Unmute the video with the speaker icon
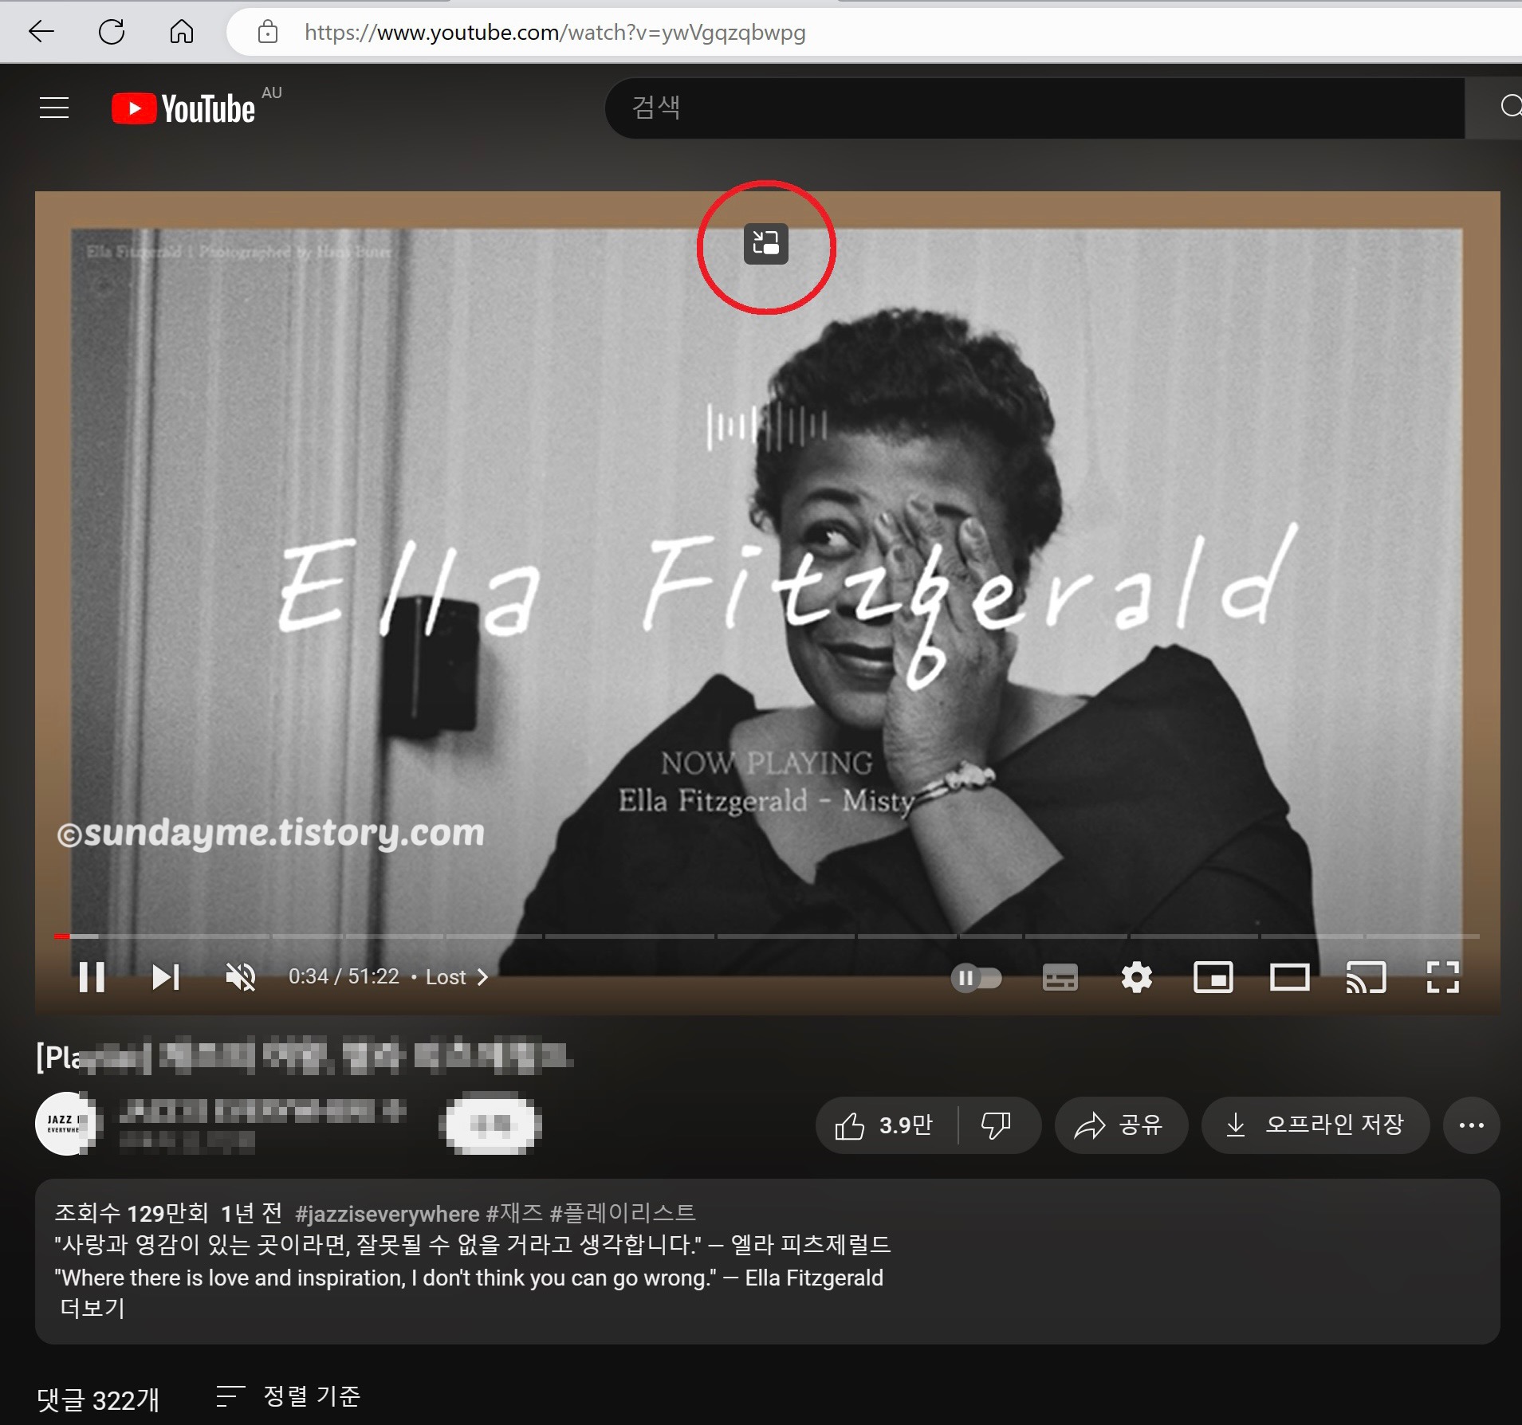The width and height of the screenshot is (1522, 1425). point(240,976)
